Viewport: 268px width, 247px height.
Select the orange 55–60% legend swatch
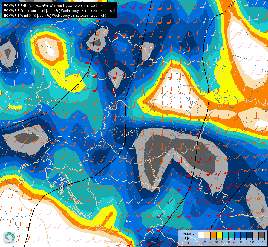[213, 235]
